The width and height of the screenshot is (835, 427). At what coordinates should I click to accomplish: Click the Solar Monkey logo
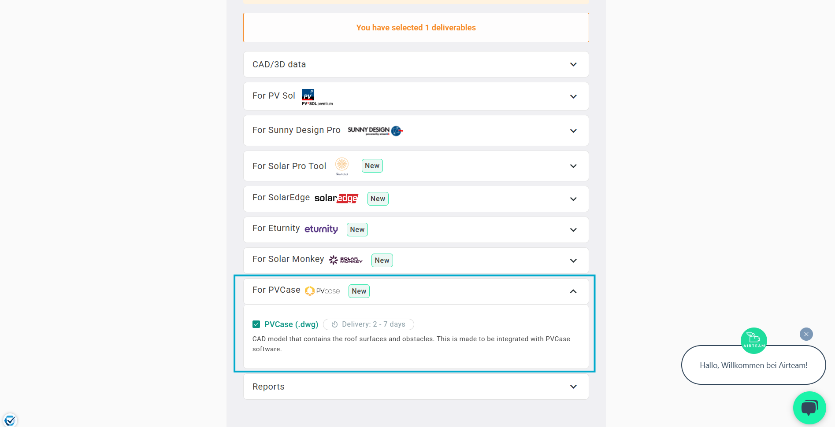pos(346,260)
